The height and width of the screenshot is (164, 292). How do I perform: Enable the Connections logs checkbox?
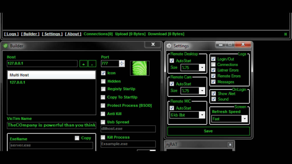[x=213, y=65]
